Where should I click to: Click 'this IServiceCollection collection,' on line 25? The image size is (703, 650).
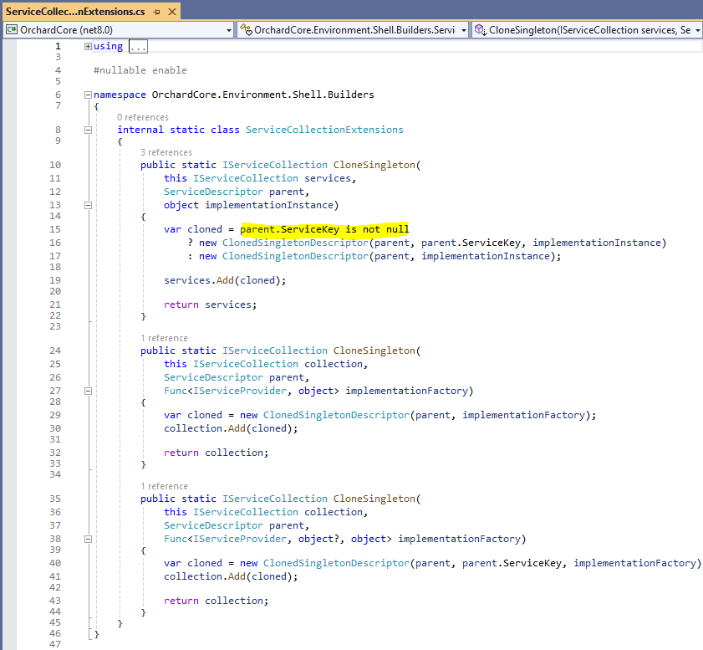click(x=266, y=364)
